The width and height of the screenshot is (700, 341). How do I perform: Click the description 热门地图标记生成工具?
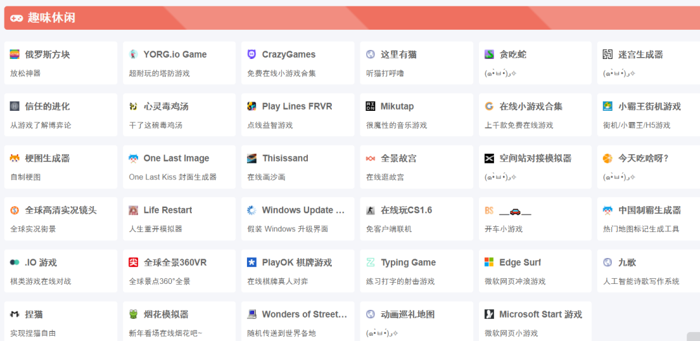tap(641, 229)
